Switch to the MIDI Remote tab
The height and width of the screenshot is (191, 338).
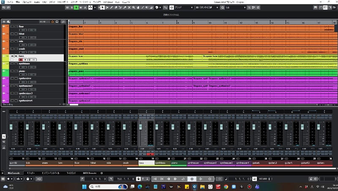click(x=90, y=173)
